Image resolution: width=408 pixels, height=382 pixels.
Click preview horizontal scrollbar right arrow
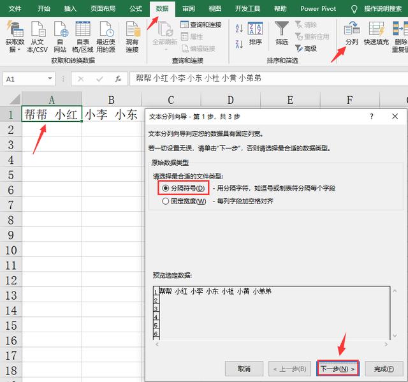386,344
